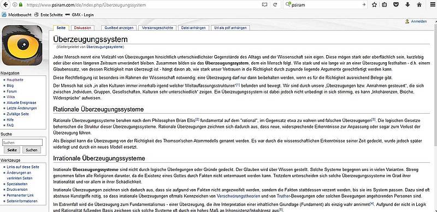Reload the page with the refresh icon

[275, 5]
